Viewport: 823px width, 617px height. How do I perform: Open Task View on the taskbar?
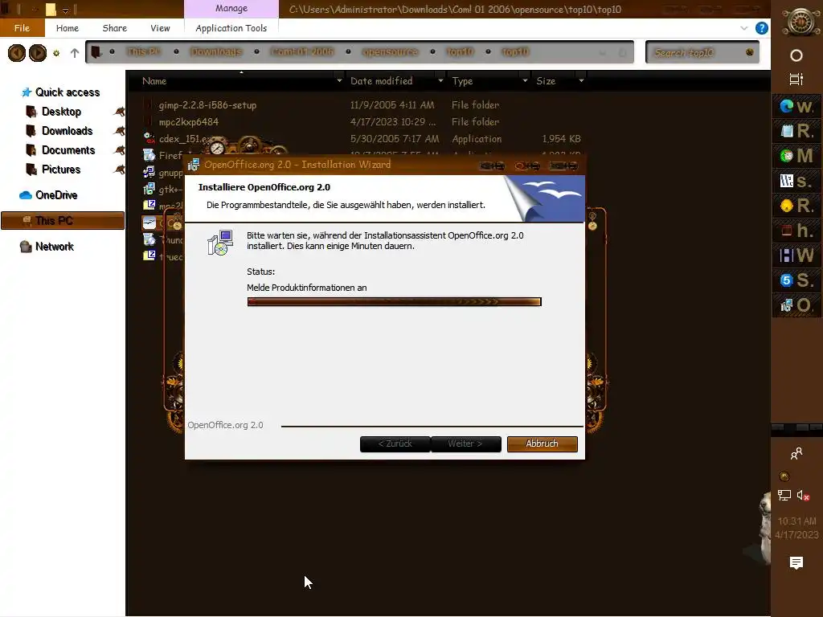click(x=796, y=80)
